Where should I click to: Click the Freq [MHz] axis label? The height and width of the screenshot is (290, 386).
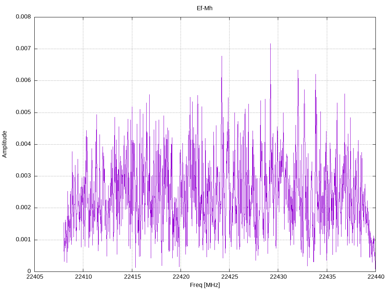[205, 285]
